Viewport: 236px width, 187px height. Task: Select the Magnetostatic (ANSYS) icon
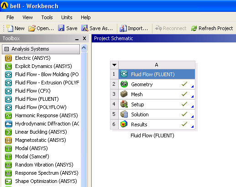tap(8, 140)
